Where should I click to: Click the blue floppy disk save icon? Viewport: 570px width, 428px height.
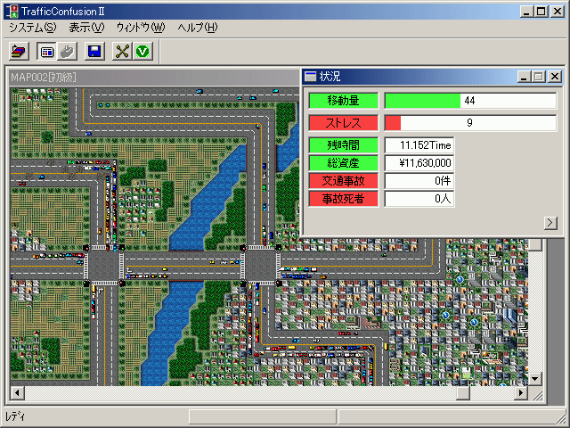94,52
